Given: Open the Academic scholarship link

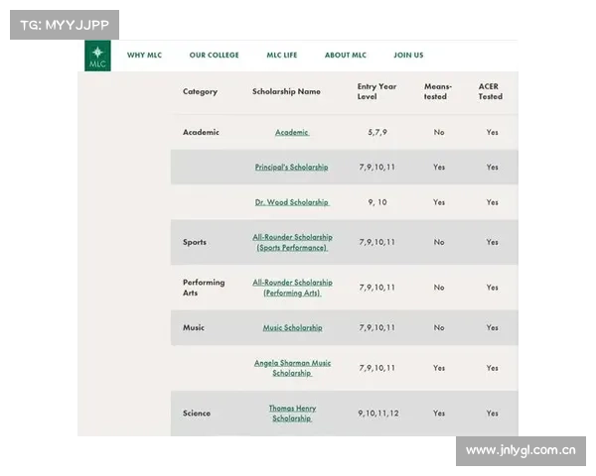Looking at the screenshot, I should (x=292, y=132).
